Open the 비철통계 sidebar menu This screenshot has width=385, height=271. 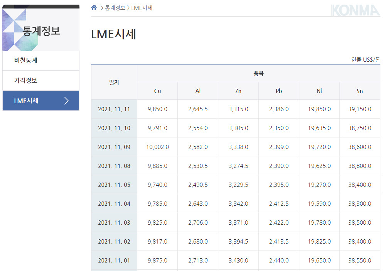click(x=41, y=61)
